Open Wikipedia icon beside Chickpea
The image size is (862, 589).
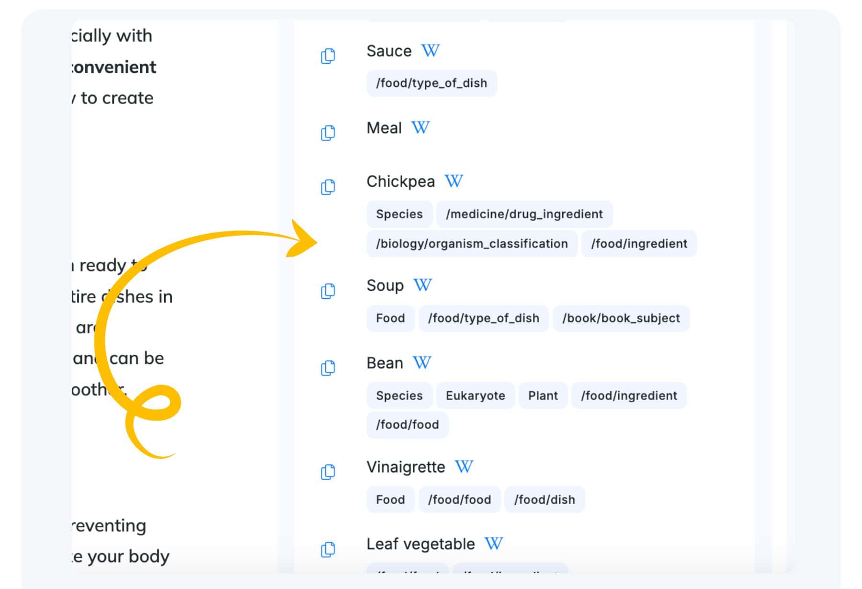454,181
